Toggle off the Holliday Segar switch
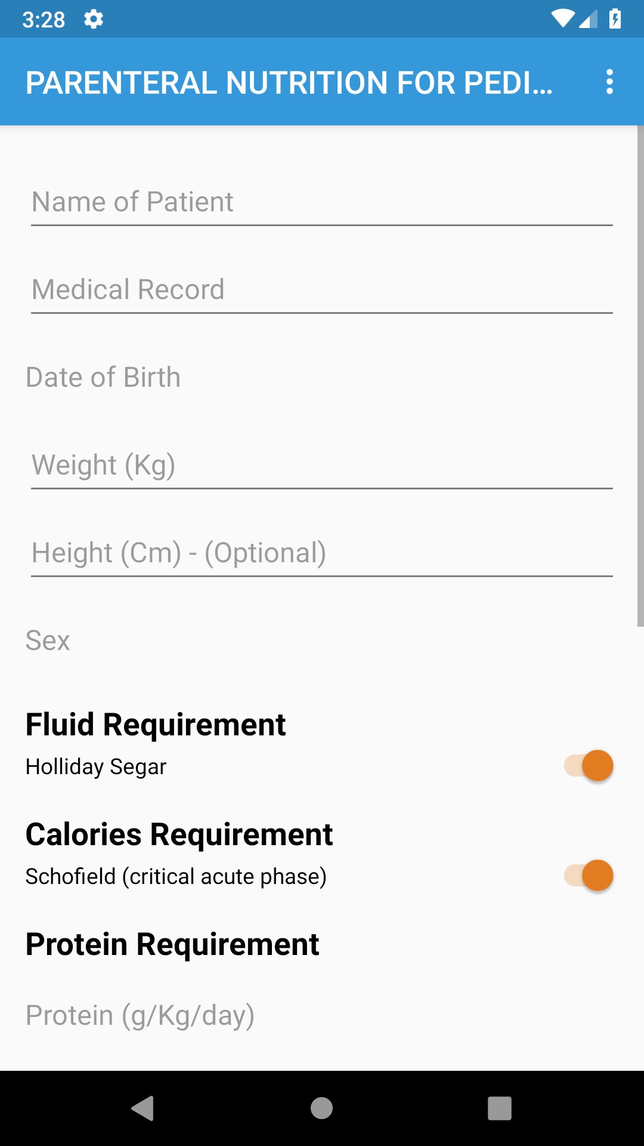Viewport: 644px width, 1146px height. coord(589,766)
